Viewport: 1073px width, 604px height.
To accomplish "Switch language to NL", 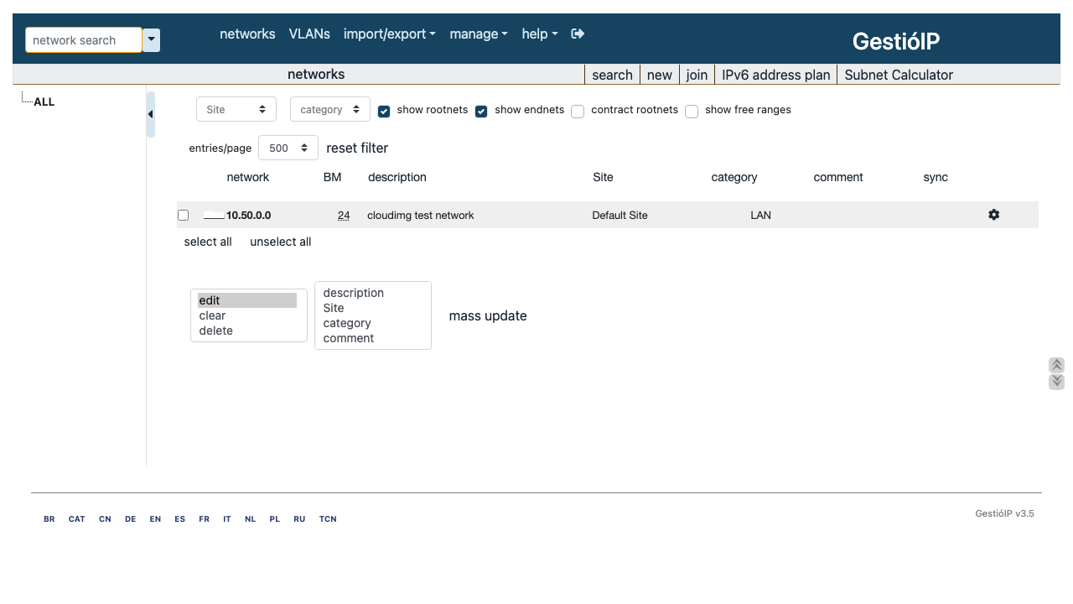I will click(x=250, y=519).
